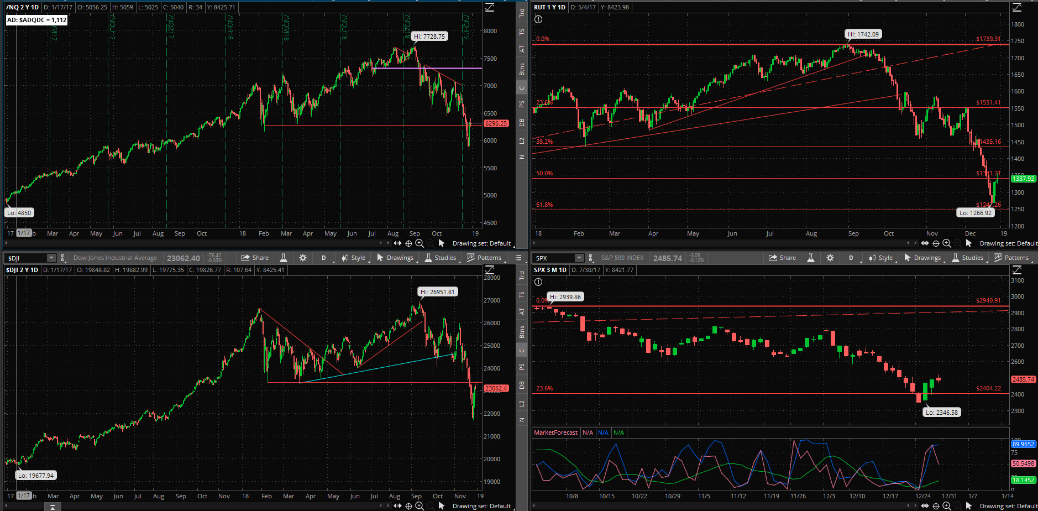1038x511 pixels.
Task: Click the $DJI chart zoom-in magnifier
Action: pos(420,505)
